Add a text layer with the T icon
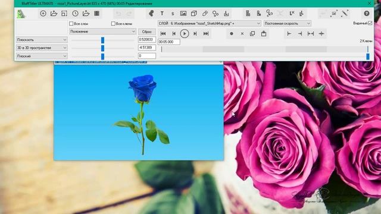Screen dimensions: 381x214 coord(162,14)
